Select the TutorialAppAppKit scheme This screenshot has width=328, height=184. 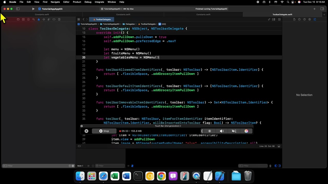(x=111, y=9)
